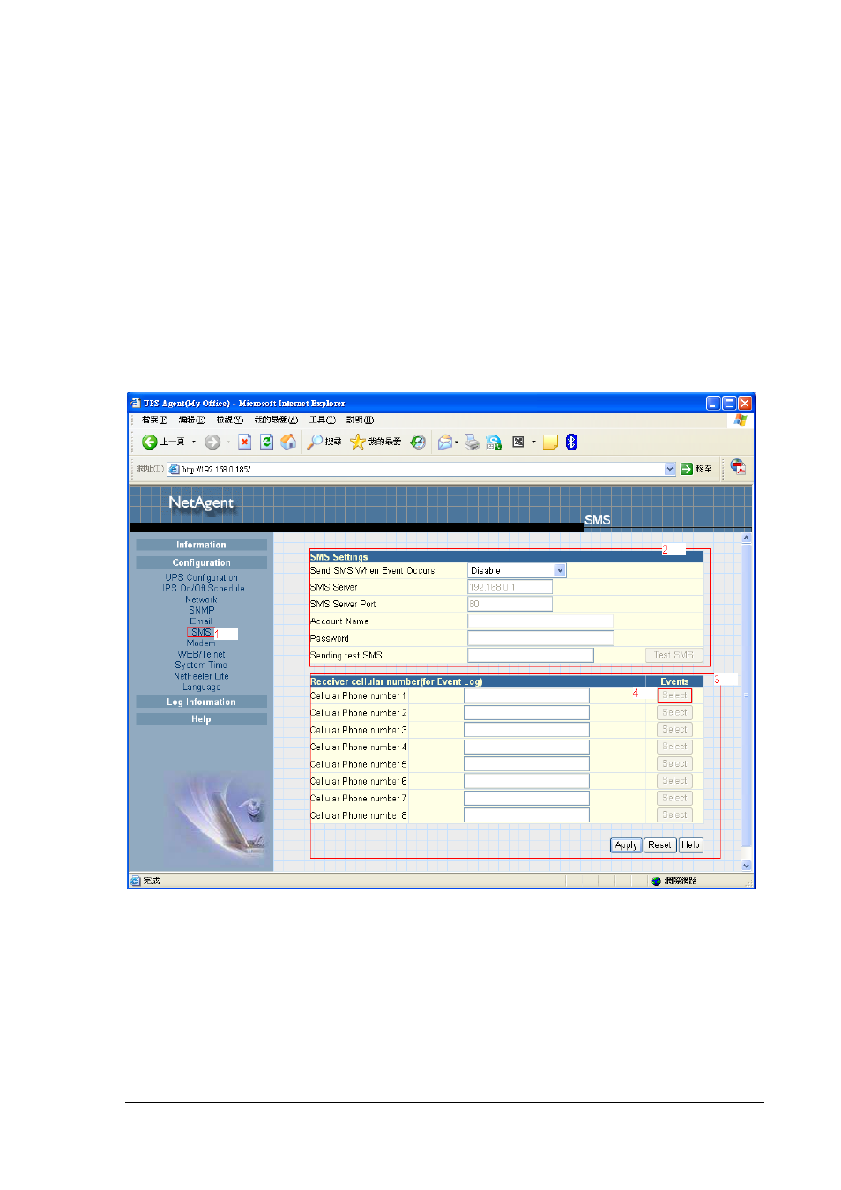841x1190 pixels.
Task: Open the address bar URL dropdown
Action: pyautogui.click(x=670, y=469)
